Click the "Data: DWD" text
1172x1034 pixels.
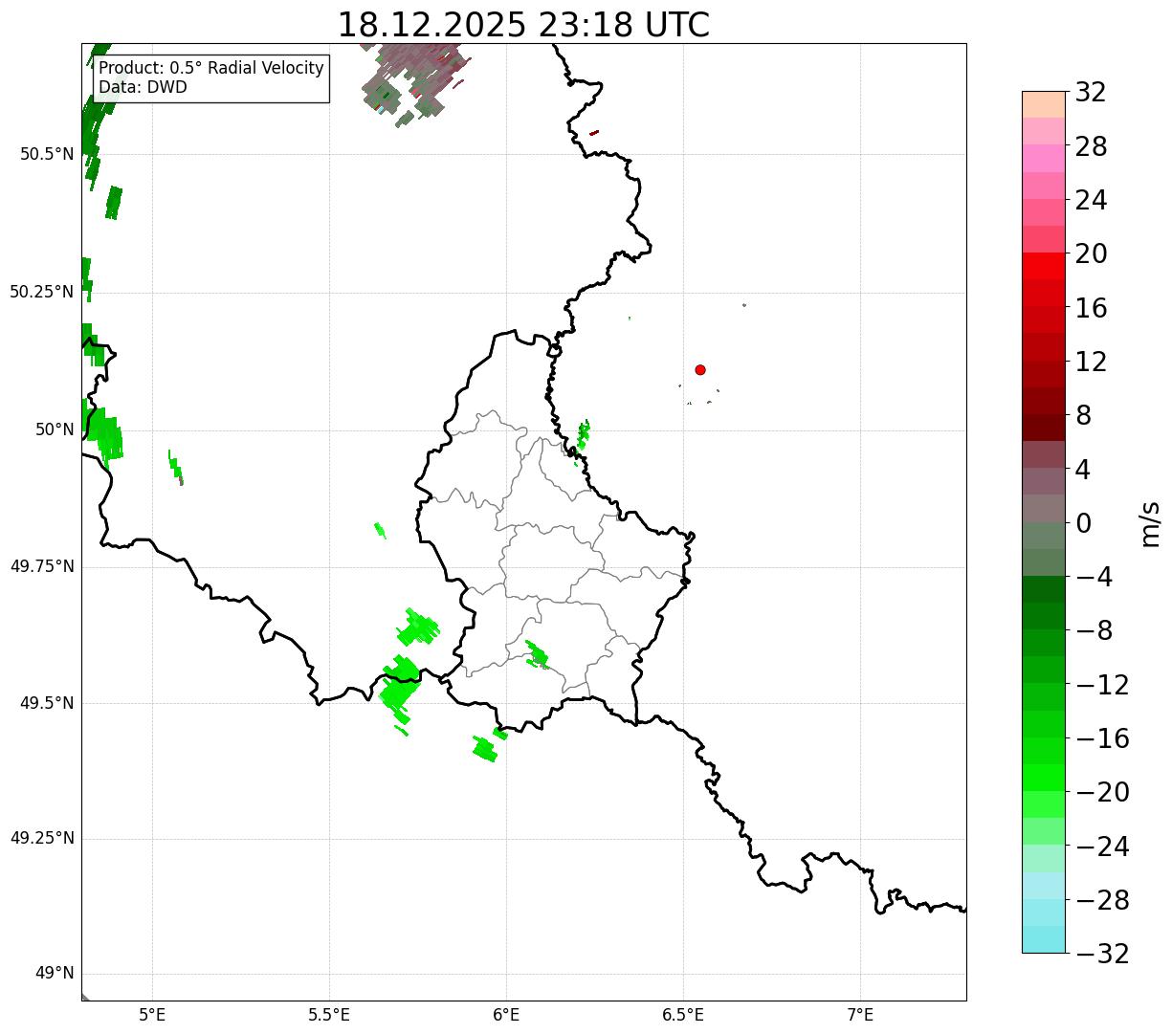(x=143, y=87)
